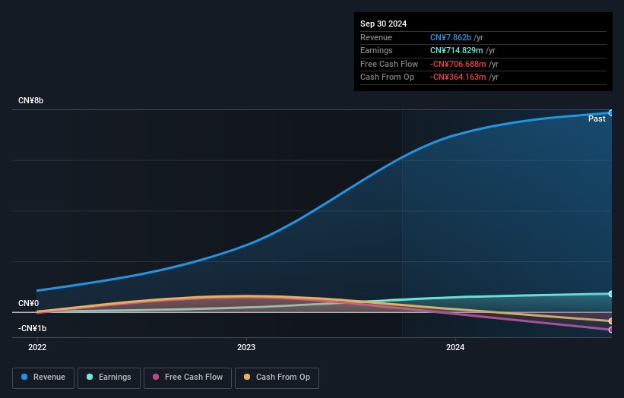Select the Earnings endpoint marker on chart
The height and width of the screenshot is (398, 624).
coord(610,294)
